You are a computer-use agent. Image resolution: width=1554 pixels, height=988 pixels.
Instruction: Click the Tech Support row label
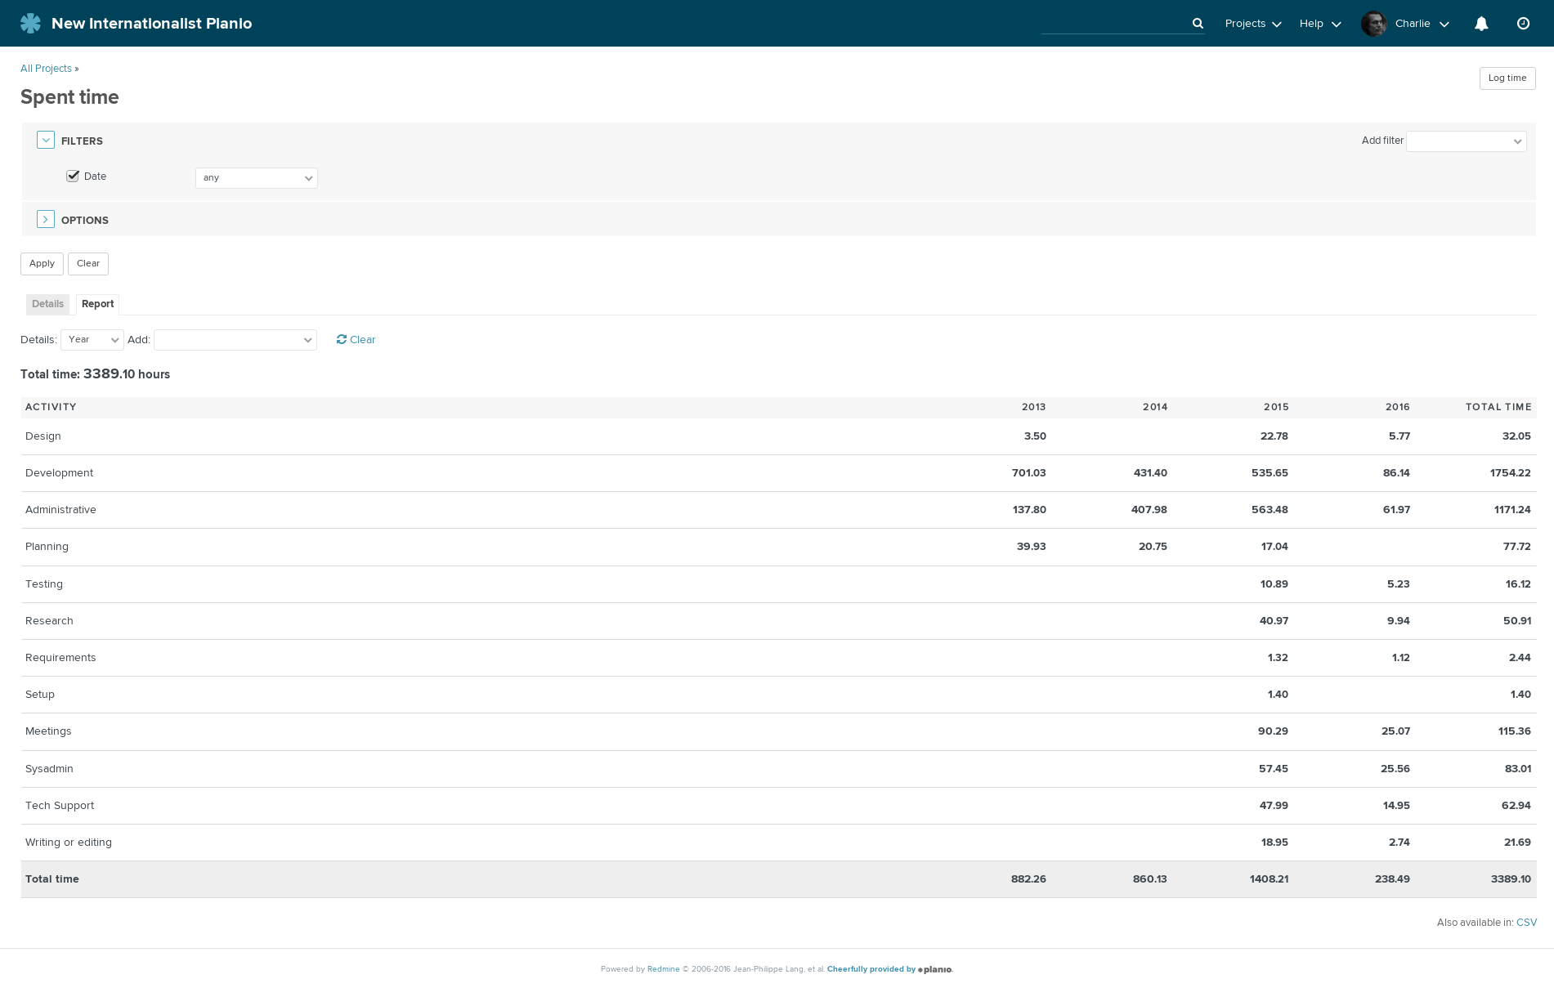pos(60,806)
